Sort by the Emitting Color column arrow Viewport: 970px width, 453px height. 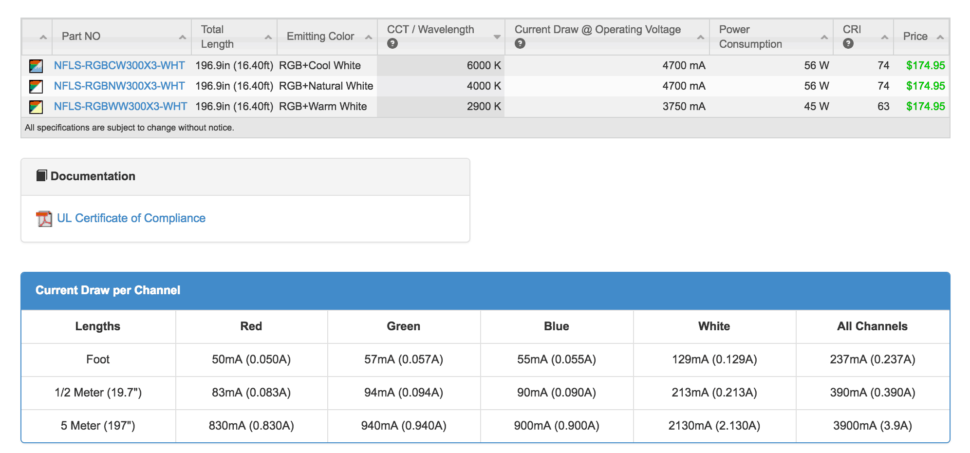click(x=368, y=37)
